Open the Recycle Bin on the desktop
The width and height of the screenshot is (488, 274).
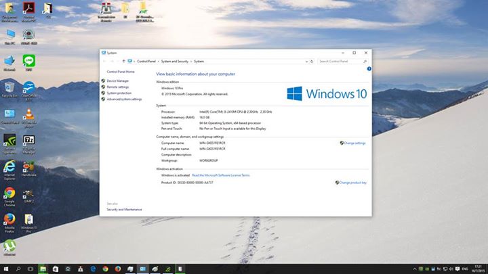click(x=9, y=88)
